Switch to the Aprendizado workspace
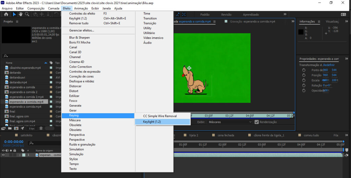The width and height of the screenshot is (351, 178). 251,15
